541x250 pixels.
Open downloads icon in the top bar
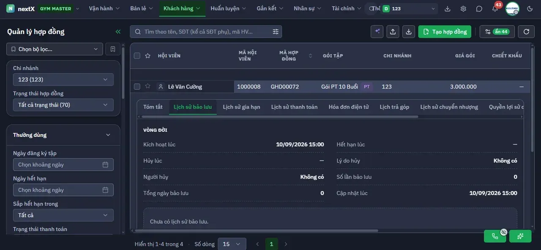[448, 8]
